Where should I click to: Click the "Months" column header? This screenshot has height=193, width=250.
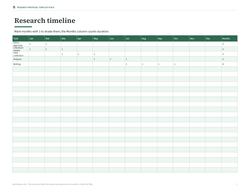(x=230, y=39)
